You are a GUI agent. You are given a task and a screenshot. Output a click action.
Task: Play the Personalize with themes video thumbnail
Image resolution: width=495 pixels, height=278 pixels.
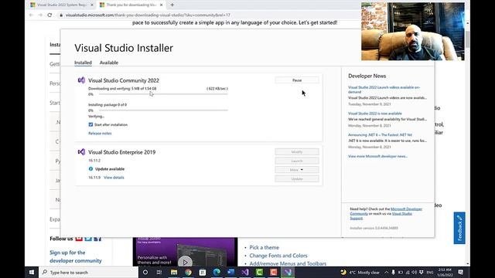coord(185,262)
